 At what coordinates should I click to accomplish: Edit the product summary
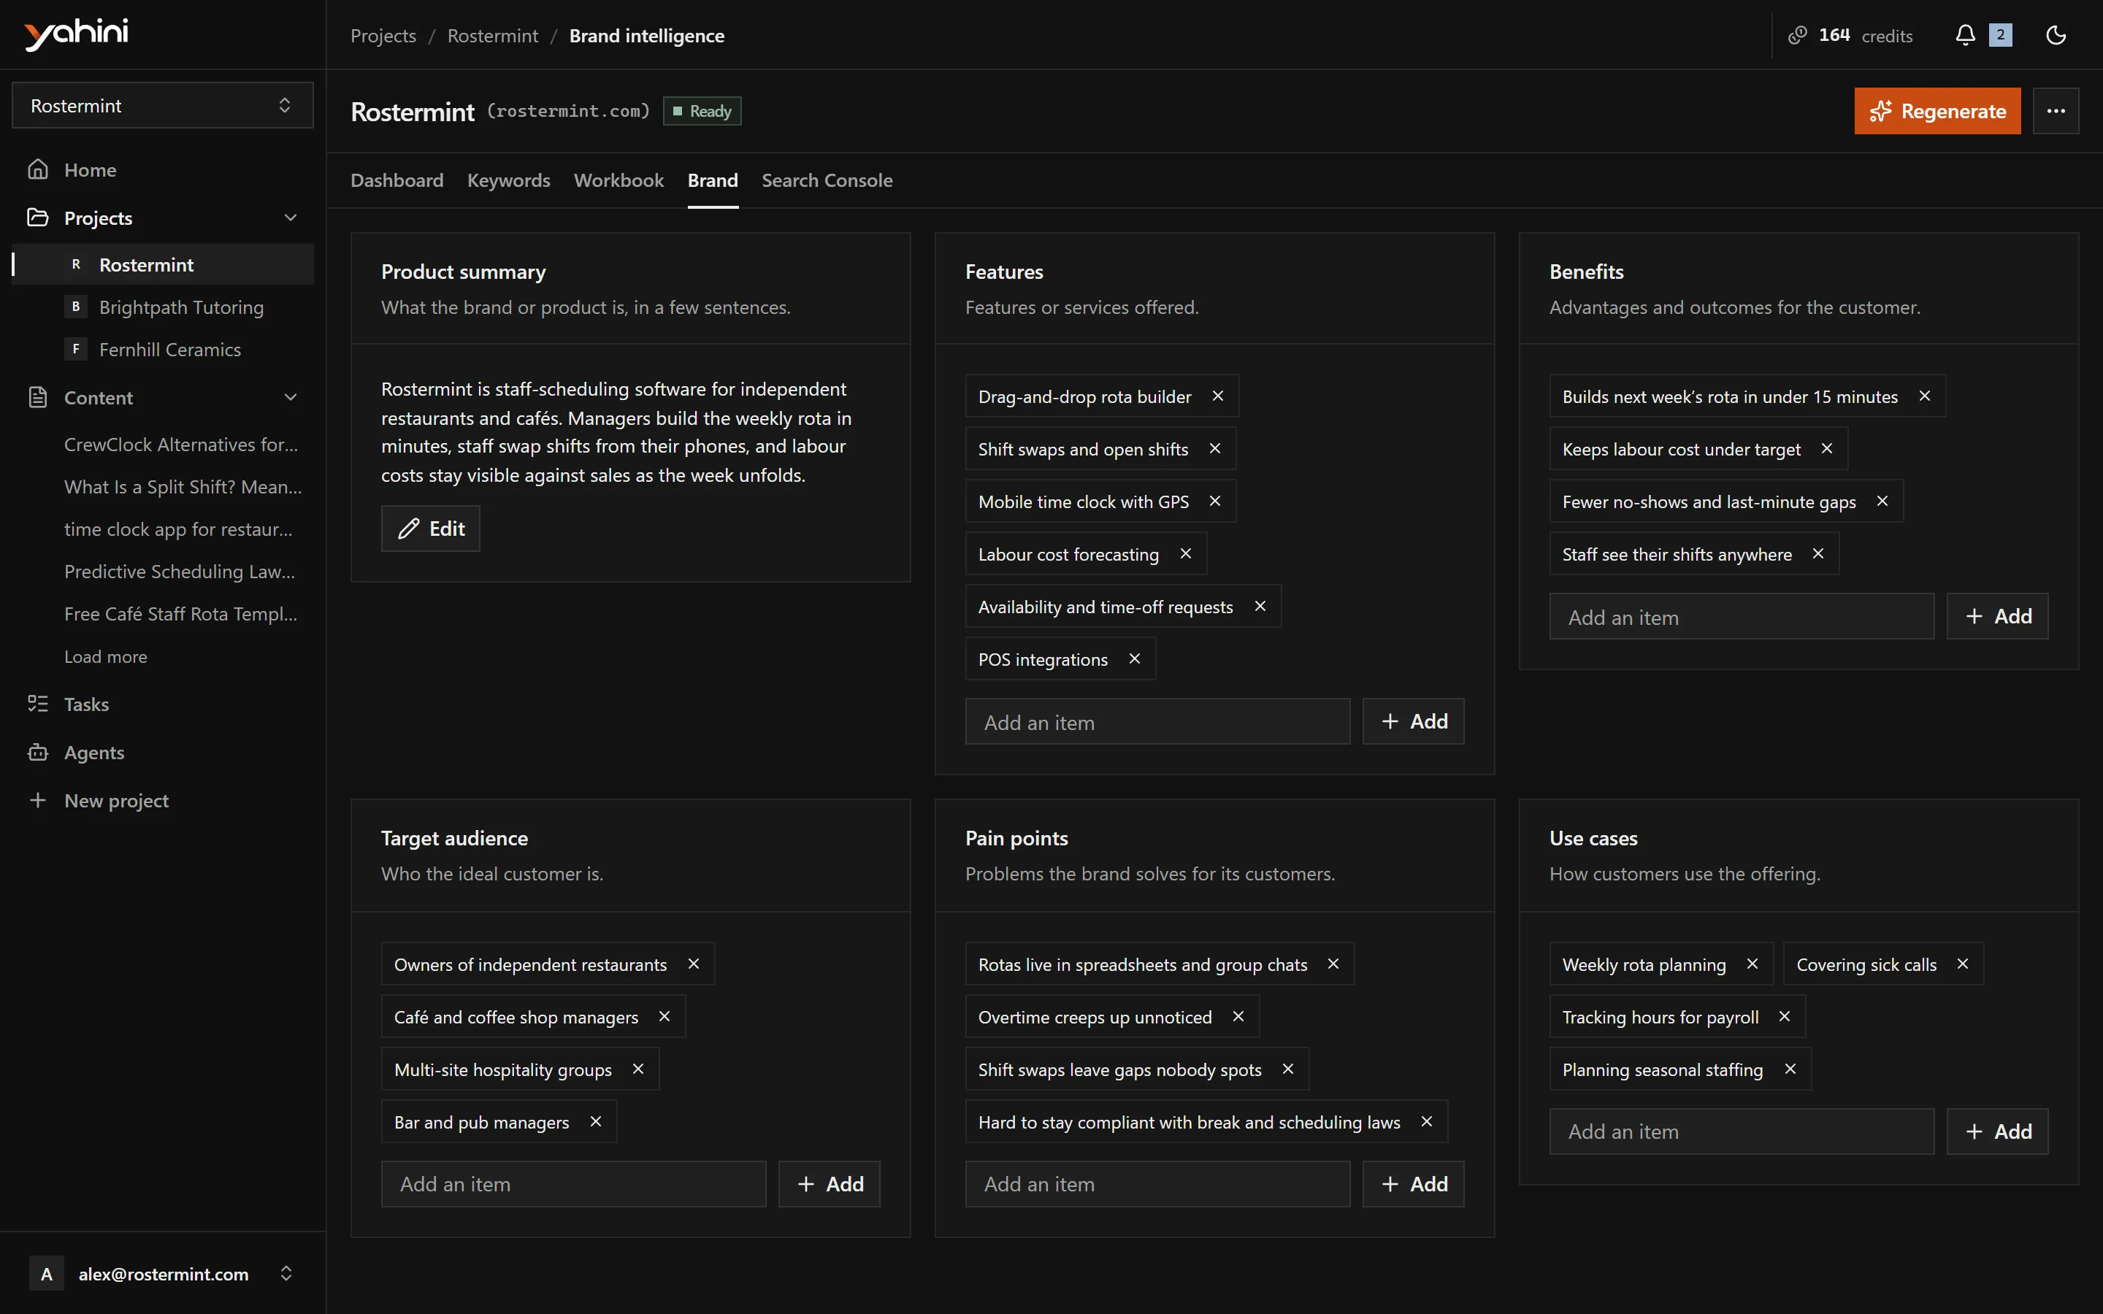coord(431,529)
